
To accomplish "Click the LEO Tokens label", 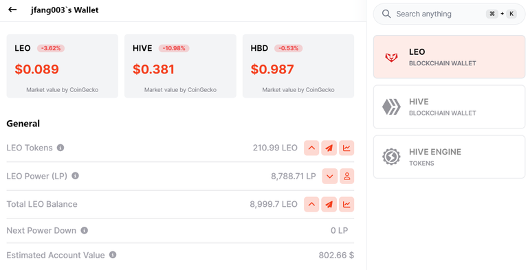I will (x=30, y=148).
